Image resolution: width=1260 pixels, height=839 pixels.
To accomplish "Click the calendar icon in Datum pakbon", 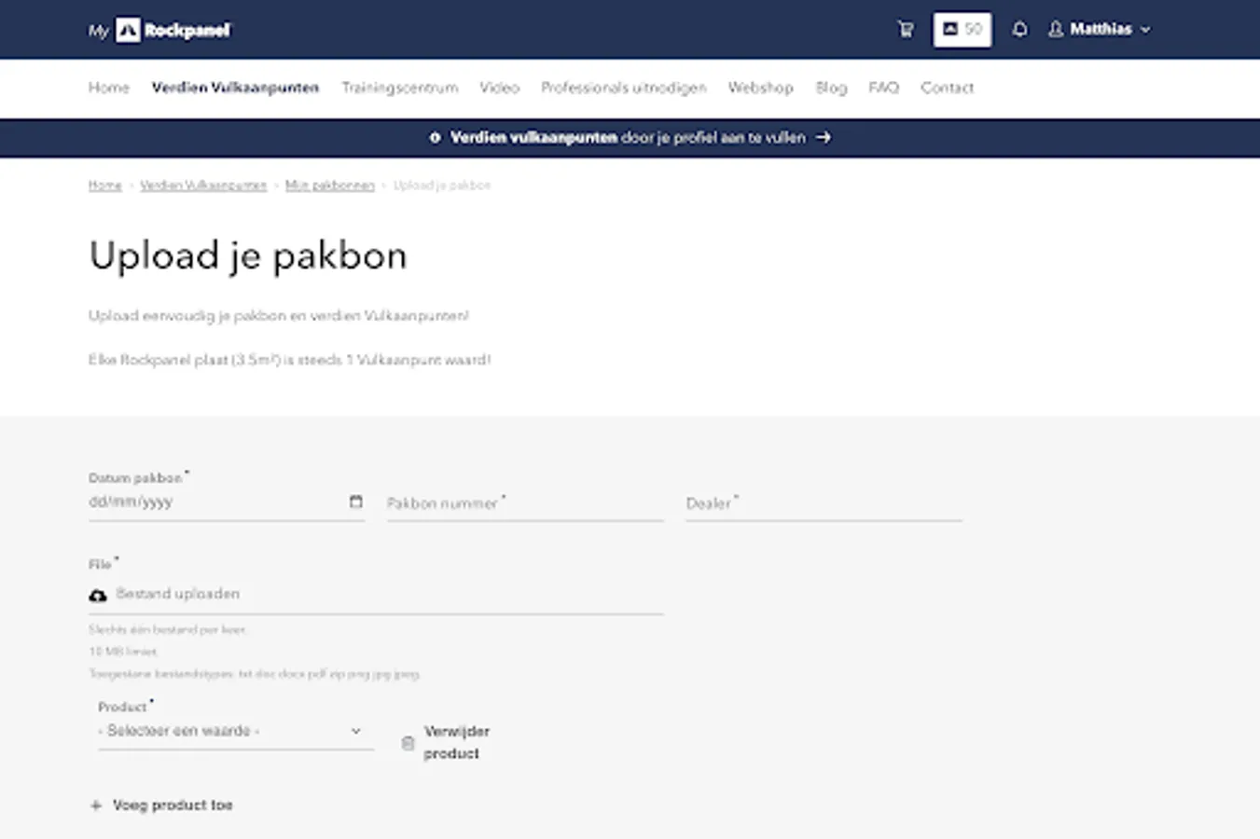I will tap(355, 502).
